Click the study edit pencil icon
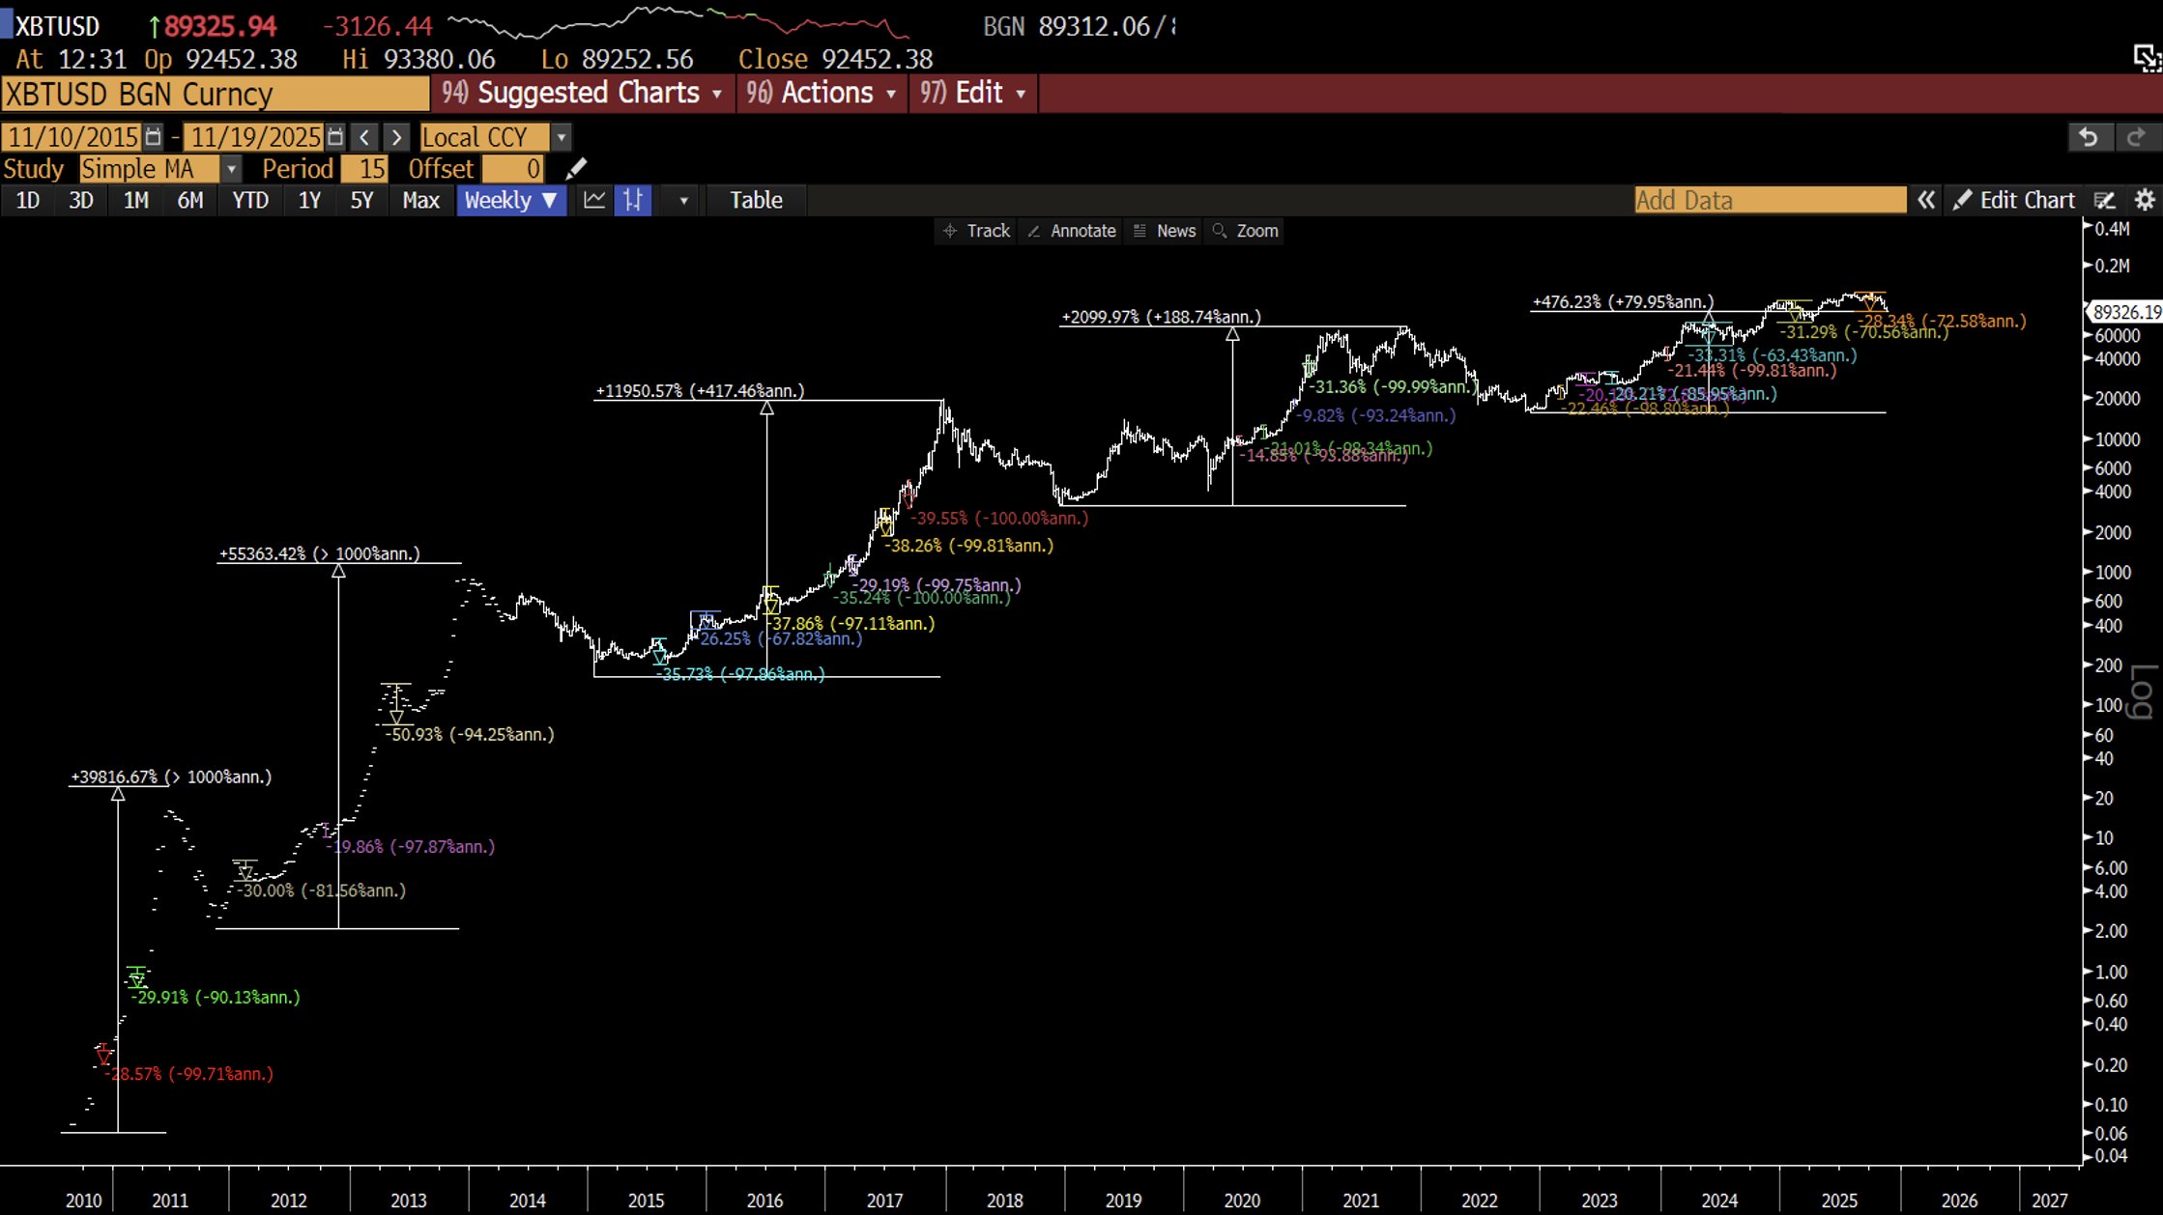The height and width of the screenshot is (1215, 2163). click(x=576, y=169)
